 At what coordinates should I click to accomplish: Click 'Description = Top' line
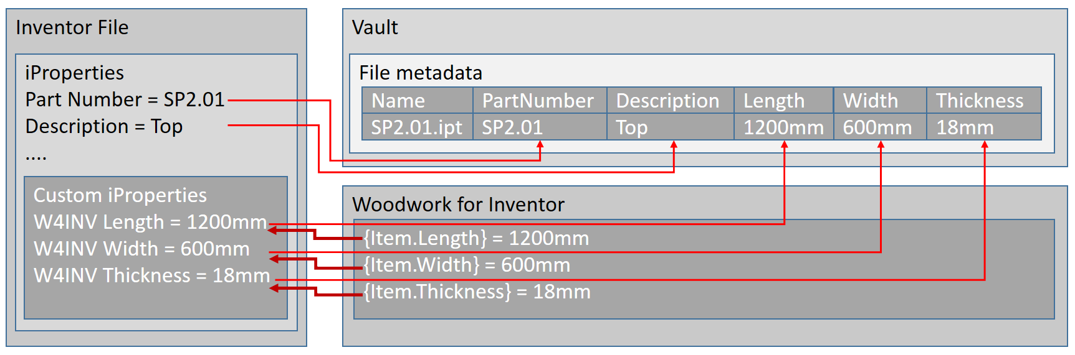pos(104,126)
